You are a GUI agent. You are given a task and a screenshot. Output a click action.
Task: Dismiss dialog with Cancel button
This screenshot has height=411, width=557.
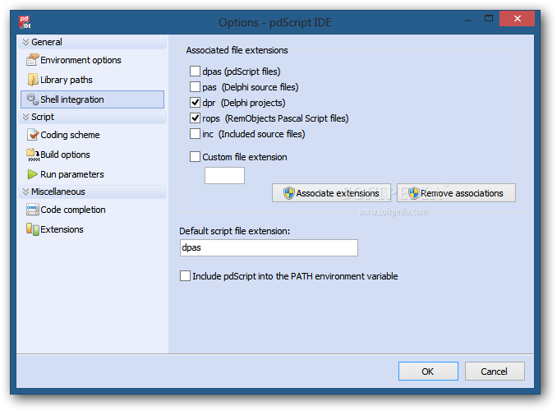point(495,372)
